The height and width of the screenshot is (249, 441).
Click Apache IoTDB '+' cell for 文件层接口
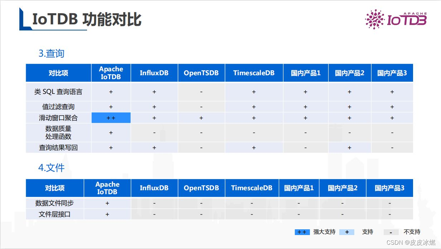[x=107, y=214]
